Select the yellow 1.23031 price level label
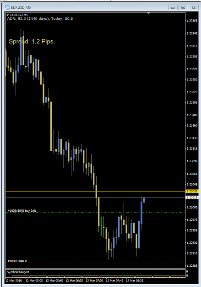Viewport: 201px width, 287px height. click(x=192, y=191)
